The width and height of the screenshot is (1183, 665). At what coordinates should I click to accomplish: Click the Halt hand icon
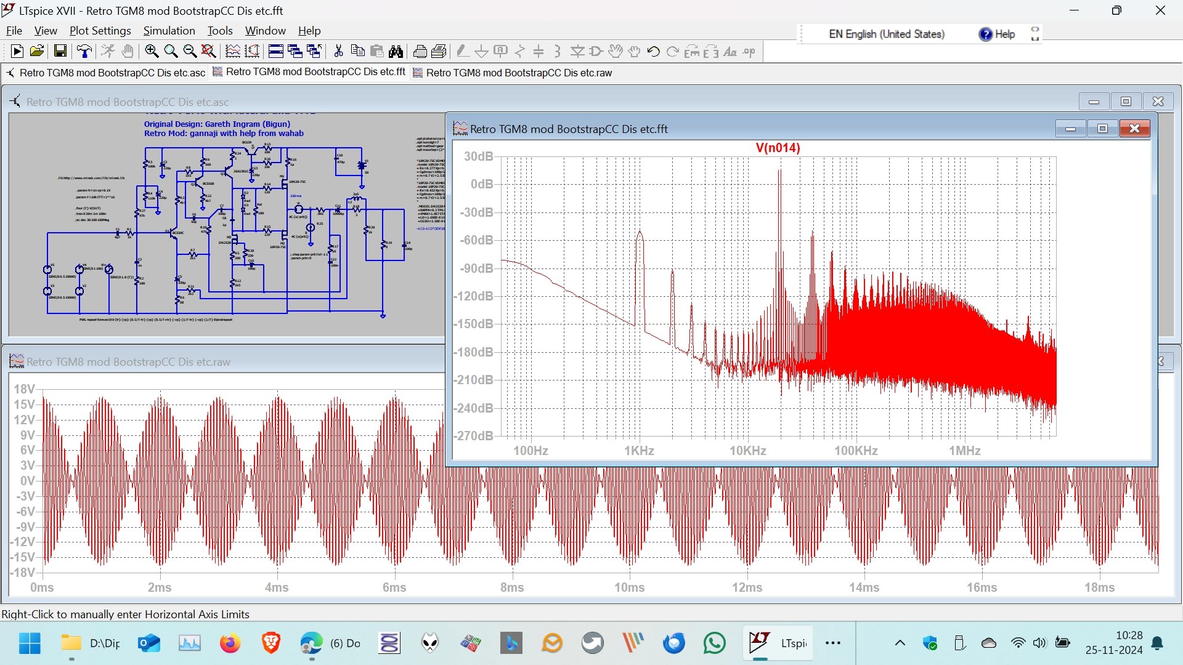128,52
